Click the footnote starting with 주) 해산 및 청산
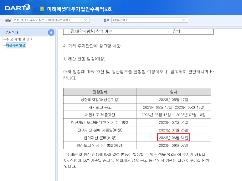 (136, 160)
